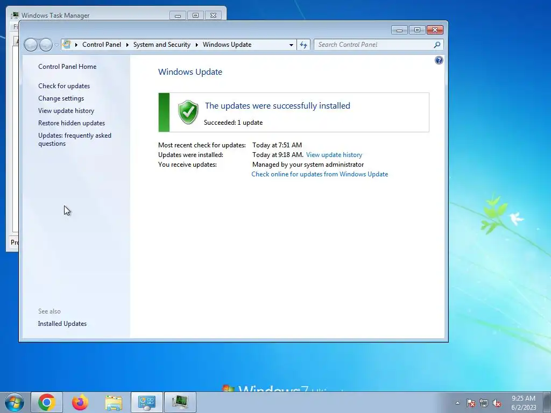This screenshot has height=413, width=551.
Task: Click "Managed by your system administrator" text
Action: point(308,165)
